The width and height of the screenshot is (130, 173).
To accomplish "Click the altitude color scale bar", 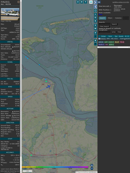I will click(55, 167).
